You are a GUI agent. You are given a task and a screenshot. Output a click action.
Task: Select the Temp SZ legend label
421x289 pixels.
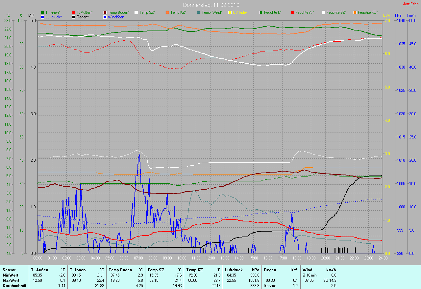tap(147, 12)
